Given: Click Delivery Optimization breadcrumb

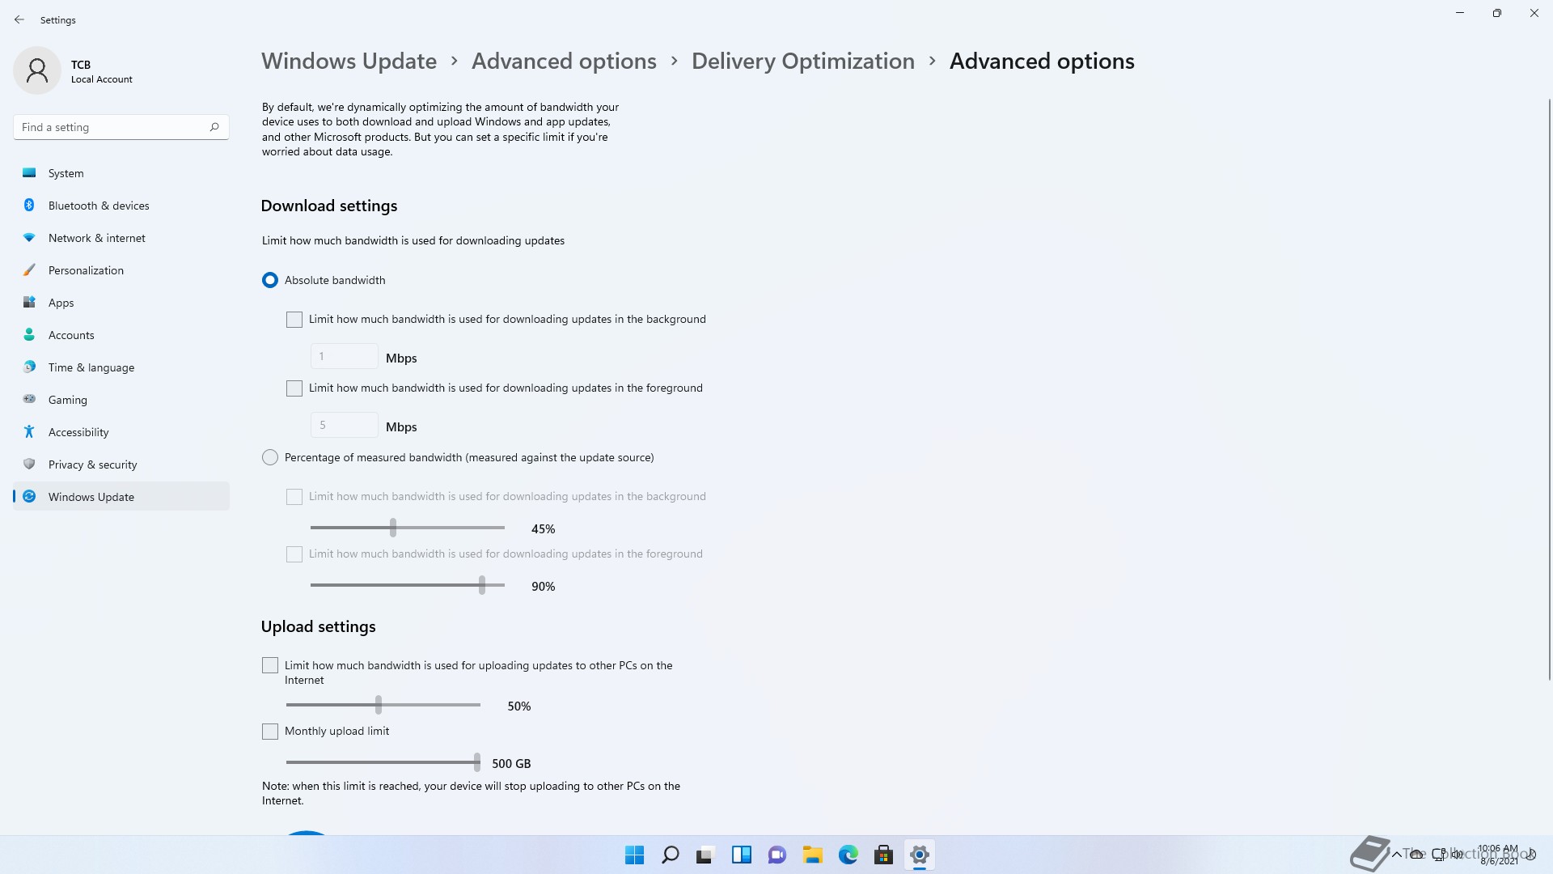Looking at the screenshot, I should [x=803, y=62].
